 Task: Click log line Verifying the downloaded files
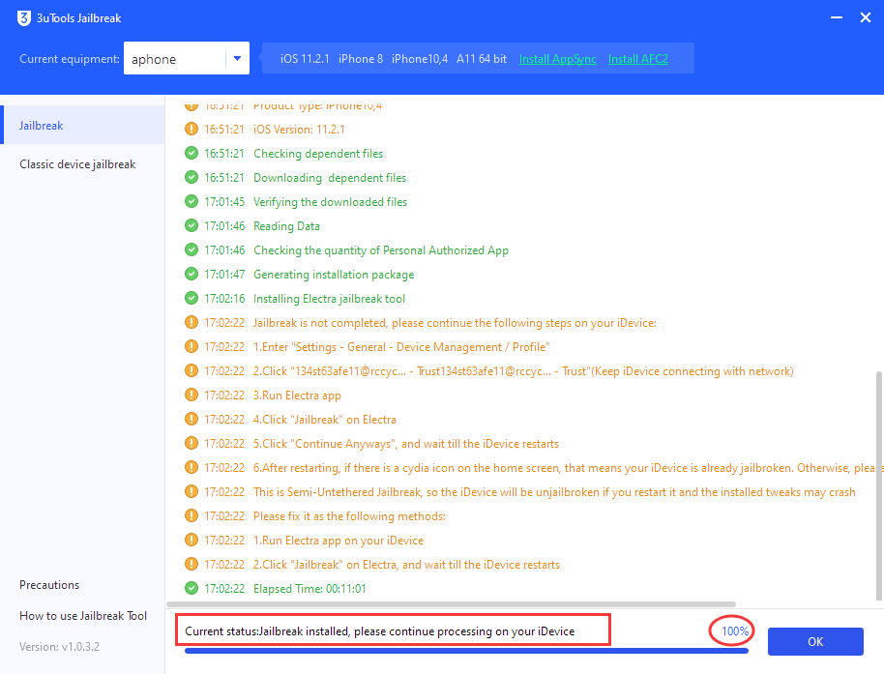pos(330,202)
